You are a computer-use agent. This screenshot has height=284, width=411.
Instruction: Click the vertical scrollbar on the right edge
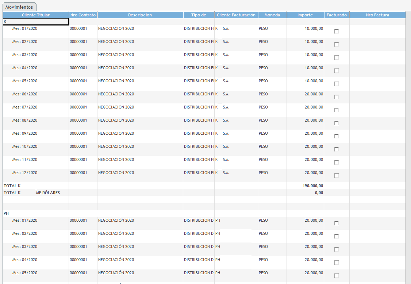click(x=408, y=146)
